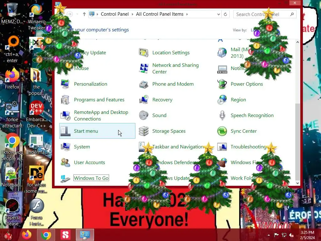
Task: Open Speech Recognition microphone icon
Action: (x=222, y=115)
